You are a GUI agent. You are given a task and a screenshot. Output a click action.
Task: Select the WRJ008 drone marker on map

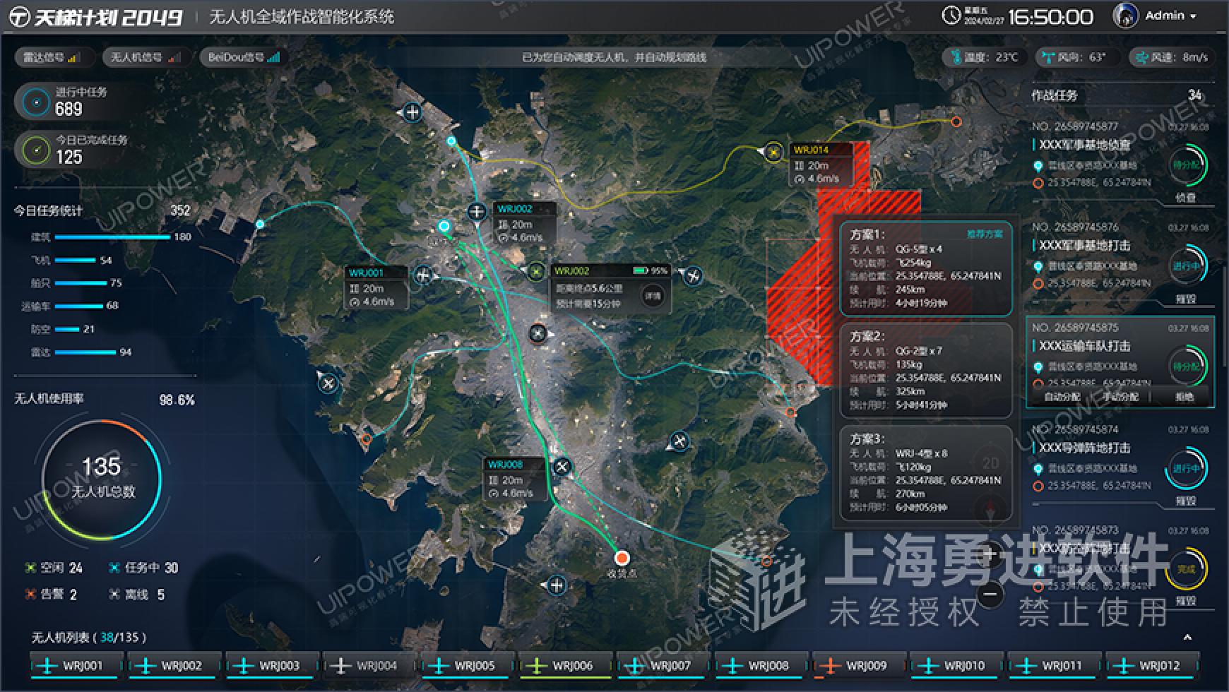[562, 466]
